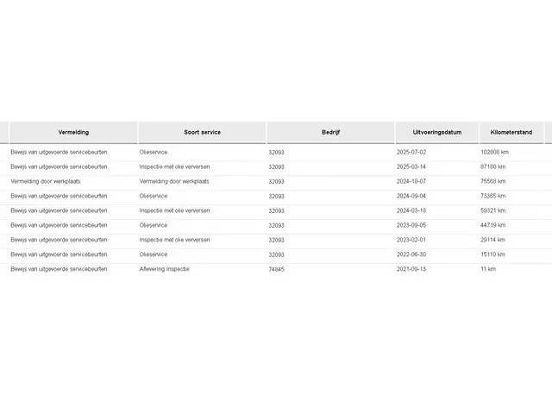Click the 2021-09-13 date cell
The width and height of the screenshot is (552, 414).
pos(413,269)
